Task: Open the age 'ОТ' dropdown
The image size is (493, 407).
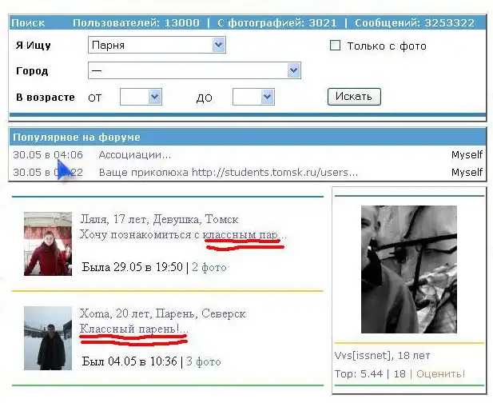Action: click(x=141, y=97)
